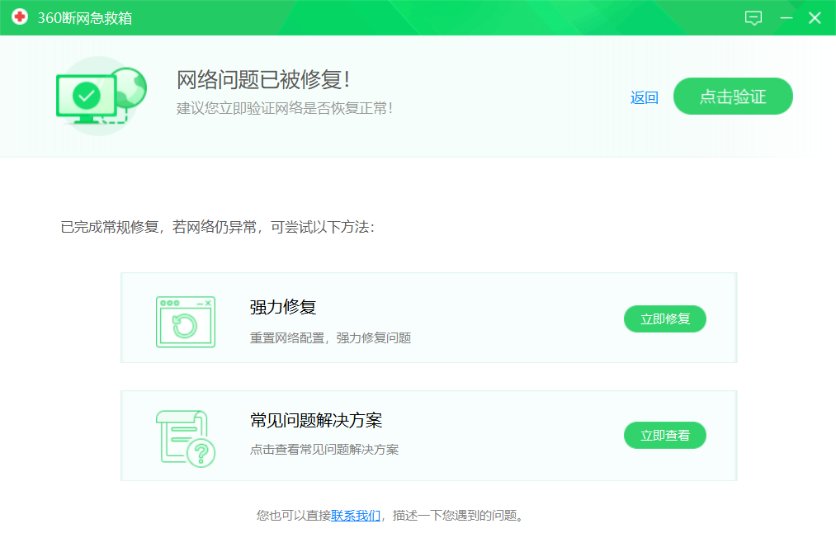
Task: Minimize the 360断网急救箱 window
Action: (786, 18)
